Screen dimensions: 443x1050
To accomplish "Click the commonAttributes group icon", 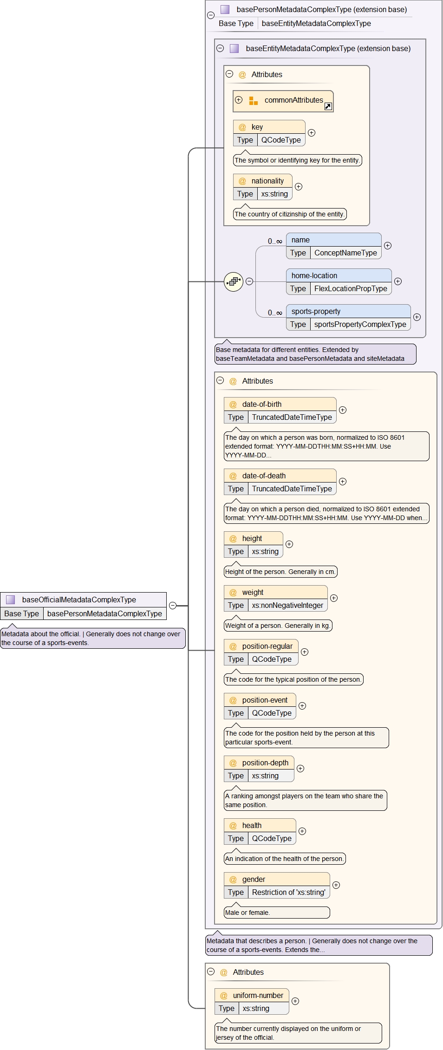I will [x=254, y=101].
